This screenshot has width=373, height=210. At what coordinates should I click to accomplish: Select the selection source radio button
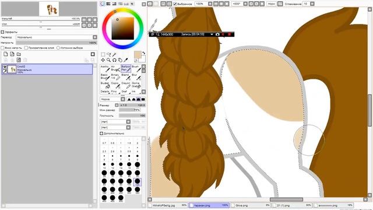[58, 48]
